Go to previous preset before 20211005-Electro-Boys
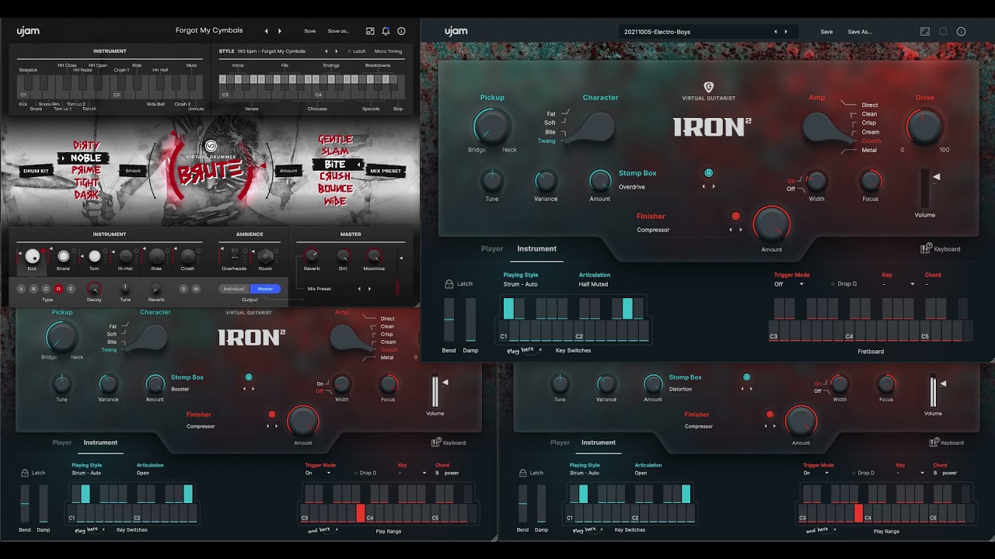This screenshot has height=559, width=995. pos(775,32)
